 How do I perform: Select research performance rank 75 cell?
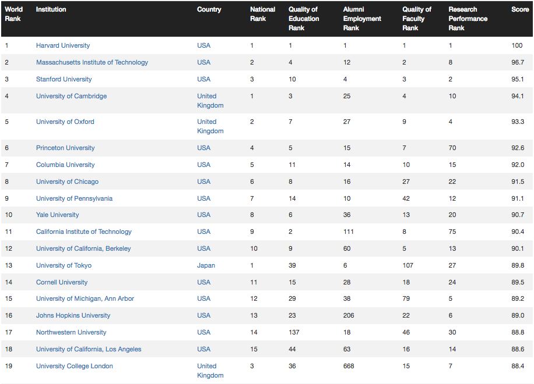pos(452,232)
